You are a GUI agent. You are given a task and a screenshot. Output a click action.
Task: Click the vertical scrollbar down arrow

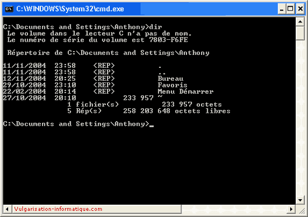tap(300, 200)
